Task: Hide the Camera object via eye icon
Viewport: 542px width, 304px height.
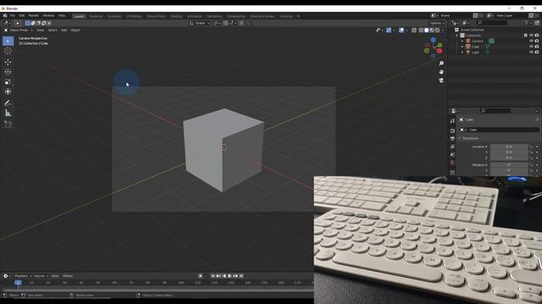Action: 531,41
